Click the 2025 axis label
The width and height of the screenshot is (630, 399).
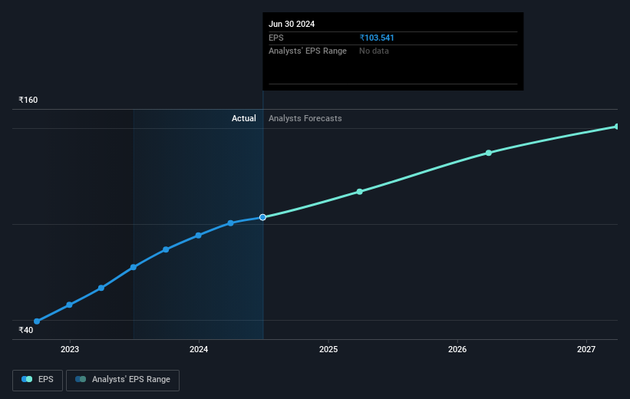coord(328,350)
